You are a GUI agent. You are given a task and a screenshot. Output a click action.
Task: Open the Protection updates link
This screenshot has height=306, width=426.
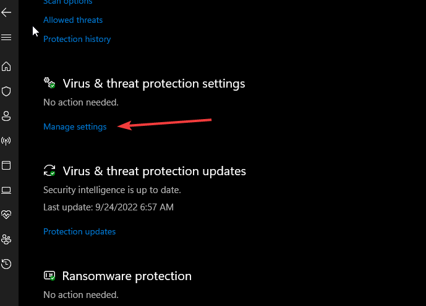(80, 232)
